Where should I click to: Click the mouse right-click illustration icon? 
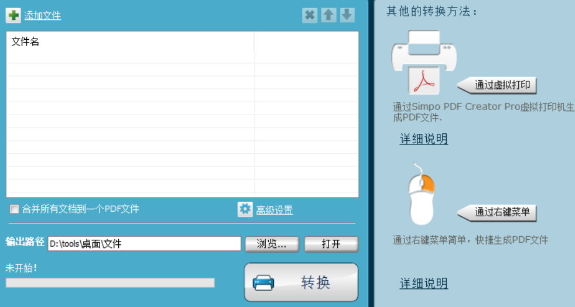[x=422, y=194]
